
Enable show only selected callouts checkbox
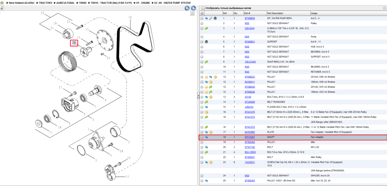203,8
